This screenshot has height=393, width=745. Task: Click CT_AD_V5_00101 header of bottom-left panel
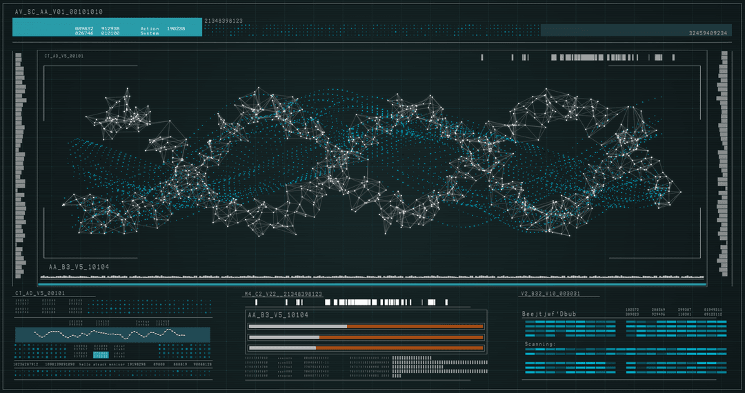pos(40,293)
